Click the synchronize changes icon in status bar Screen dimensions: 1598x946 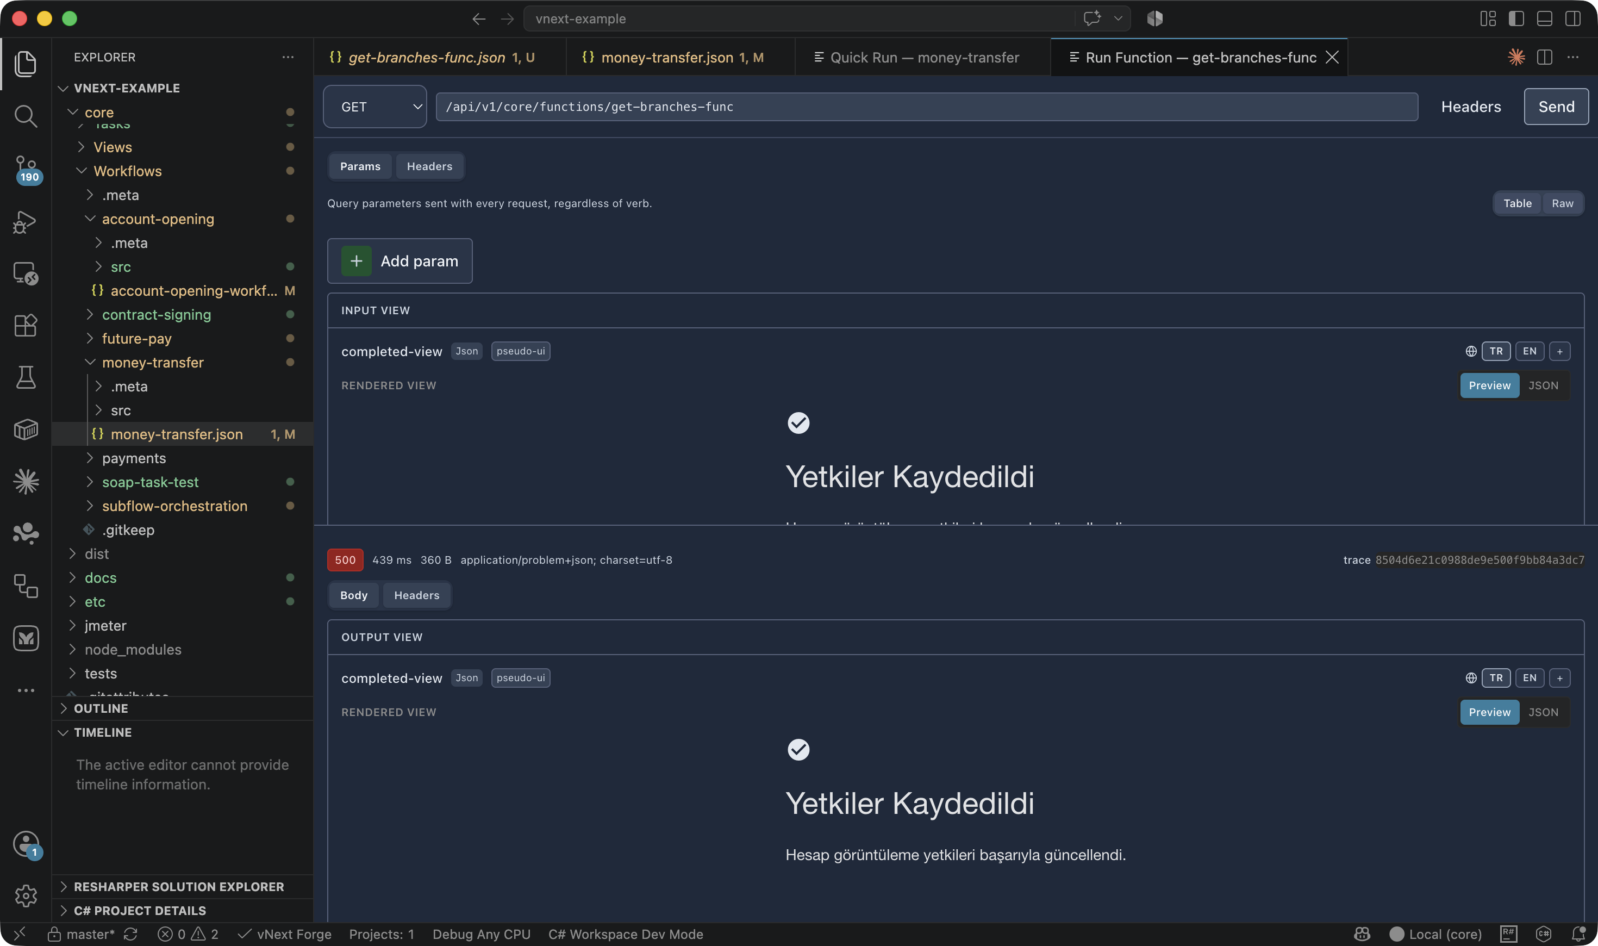click(130, 934)
